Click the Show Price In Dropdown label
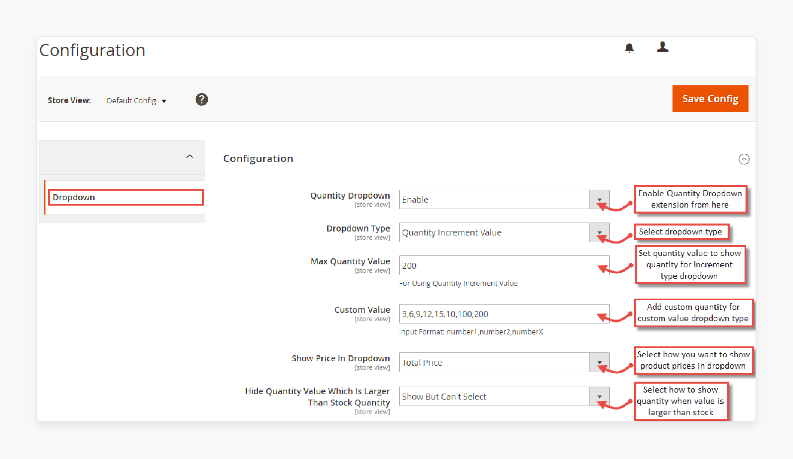The width and height of the screenshot is (793, 459). click(x=341, y=358)
